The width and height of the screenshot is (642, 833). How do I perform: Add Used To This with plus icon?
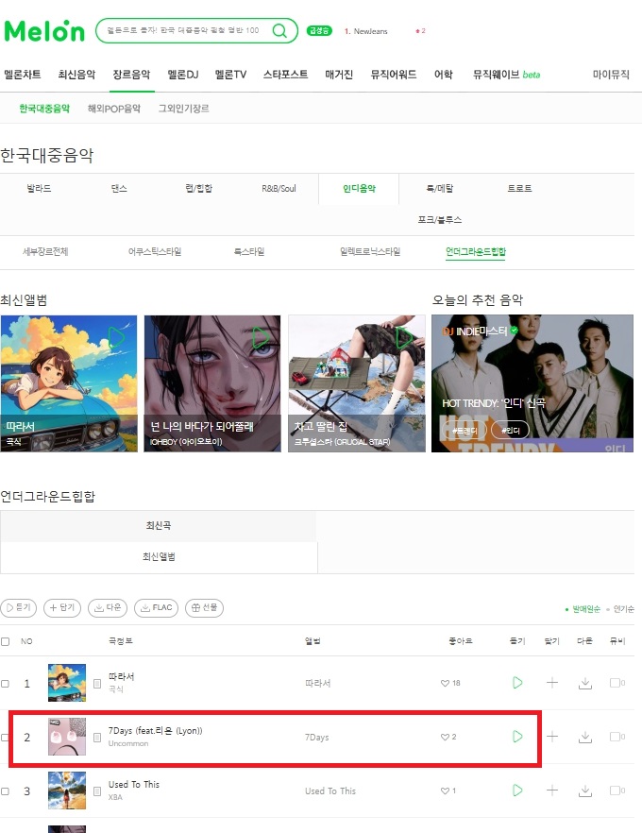552,790
